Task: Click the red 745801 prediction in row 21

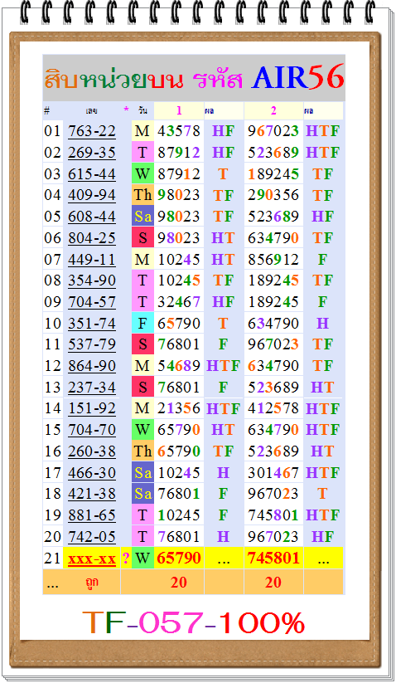Action: tap(273, 558)
